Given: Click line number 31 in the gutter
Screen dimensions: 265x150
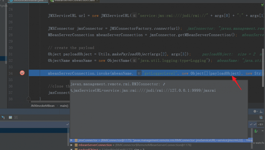Looking at the screenshot, I should 11,54.
